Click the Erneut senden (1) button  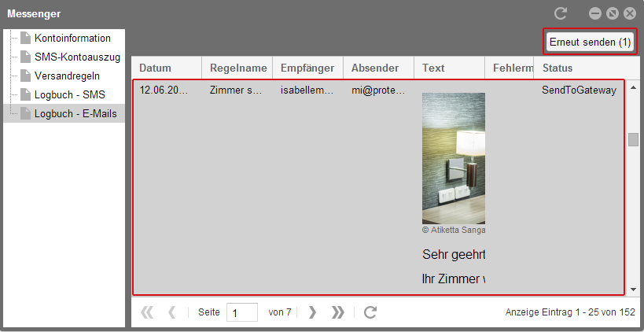click(590, 42)
